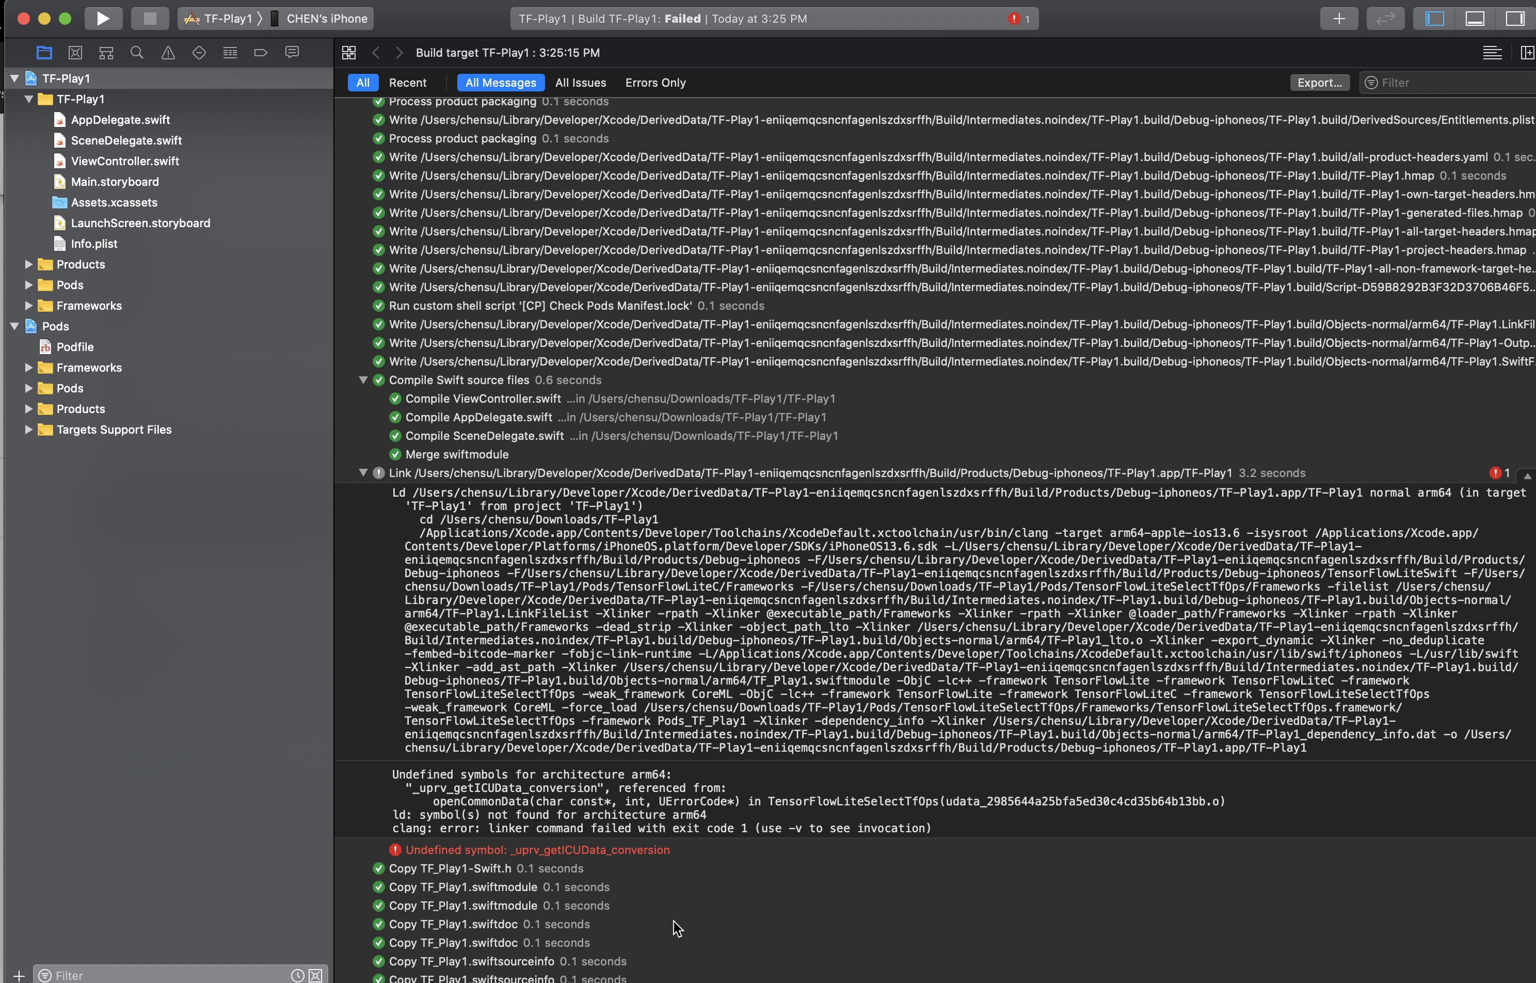Click the Export... button
The height and width of the screenshot is (983, 1536).
1319,82
